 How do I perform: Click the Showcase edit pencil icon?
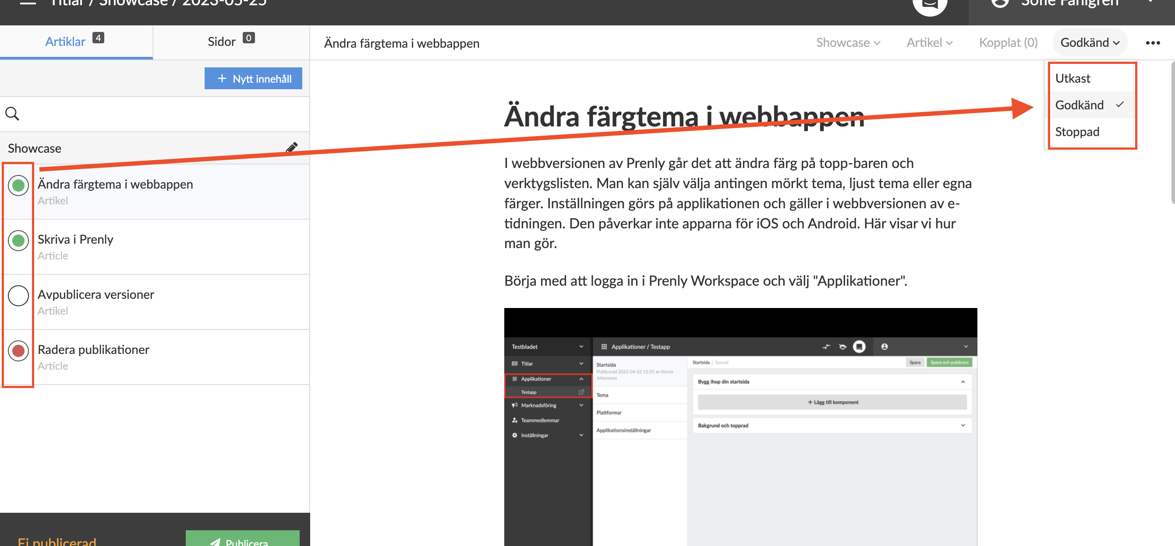(x=292, y=147)
